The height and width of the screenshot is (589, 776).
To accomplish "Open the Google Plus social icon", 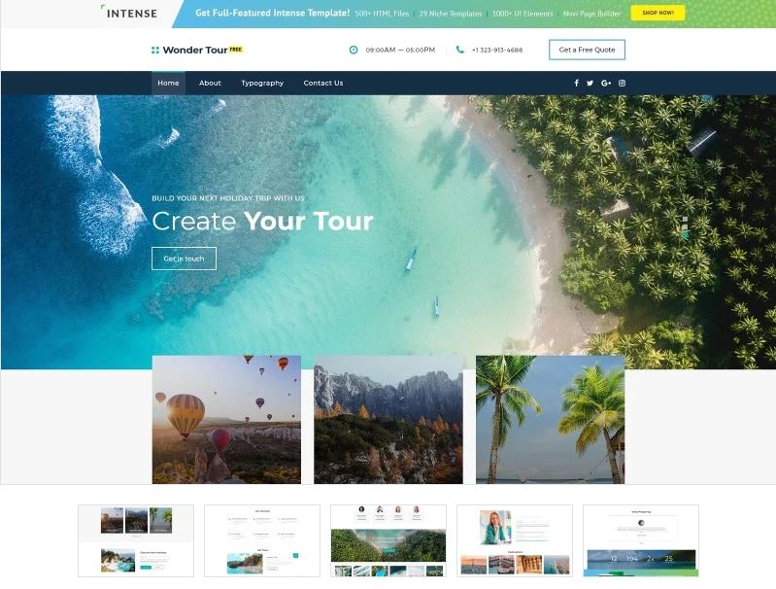I will click(606, 84).
